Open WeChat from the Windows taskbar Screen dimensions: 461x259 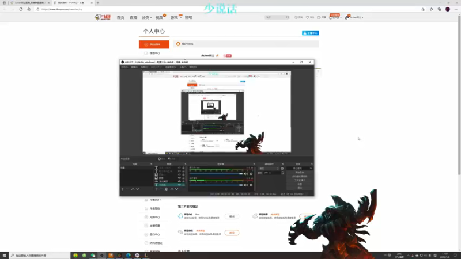[x=93, y=256]
